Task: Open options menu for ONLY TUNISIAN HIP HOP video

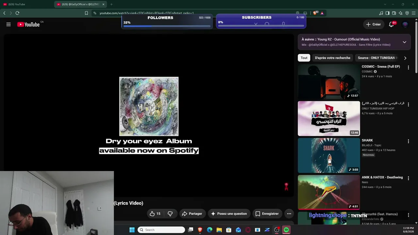Action: point(408,104)
